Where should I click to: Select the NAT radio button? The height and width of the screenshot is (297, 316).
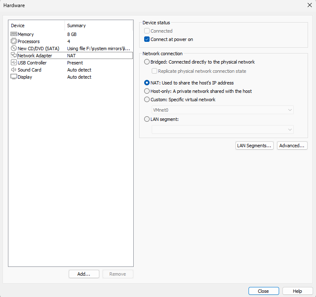coord(147,83)
